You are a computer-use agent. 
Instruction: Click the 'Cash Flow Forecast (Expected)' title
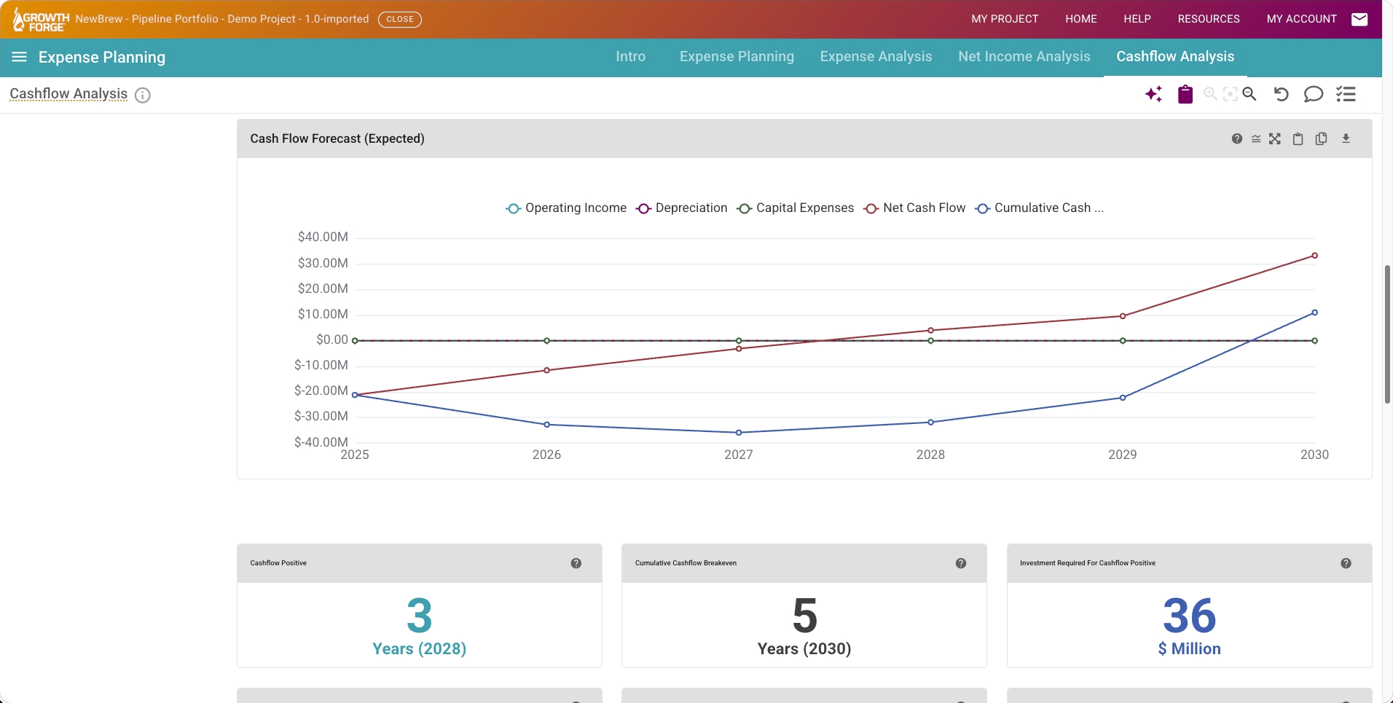point(337,138)
